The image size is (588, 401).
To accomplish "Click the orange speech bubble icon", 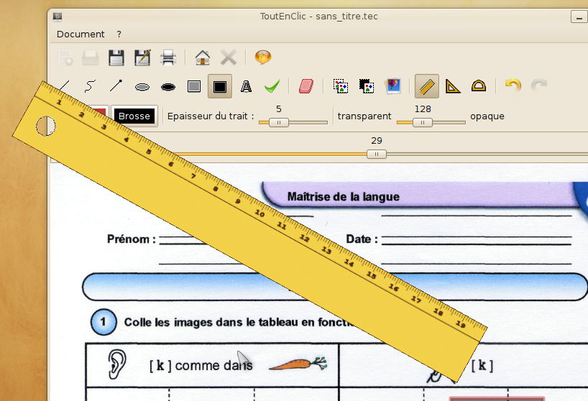I will click(263, 57).
